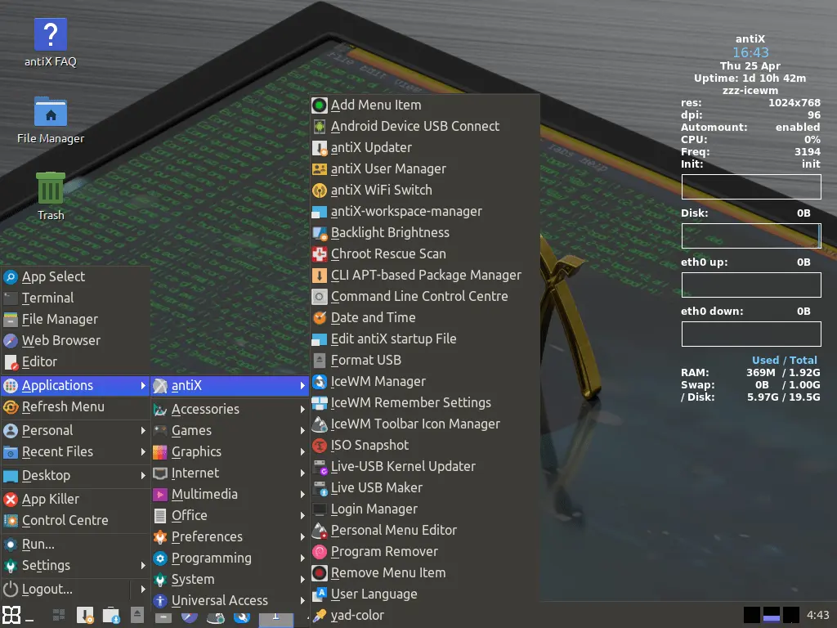Viewport: 837px width, 628px height.
Task: Launch antiX WiFi Switch
Action: click(425, 191)
